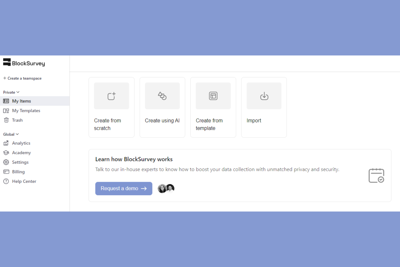The height and width of the screenshot is (267, 400).
Task: Select the Create from template icon
Action: click(213, 95)
